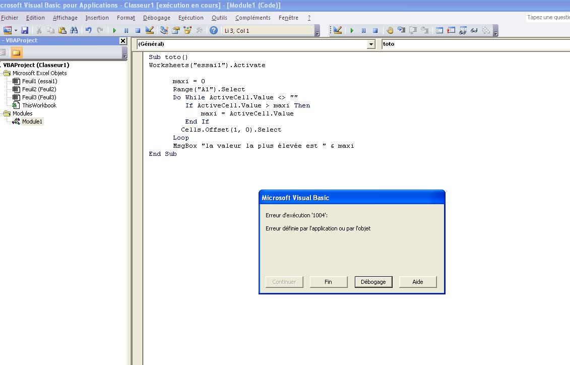Open the Insertion menu
The image size is (570, 365).
click(97, 18)
